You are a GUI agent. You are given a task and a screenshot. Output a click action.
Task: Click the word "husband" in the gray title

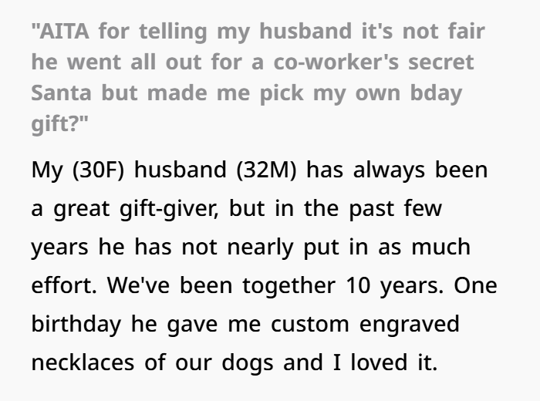tap(305, 31)
